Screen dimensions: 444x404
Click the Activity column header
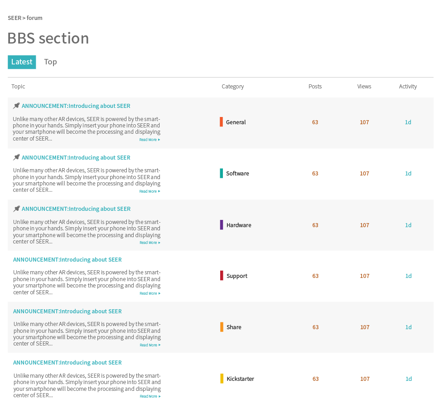[408, 87]
